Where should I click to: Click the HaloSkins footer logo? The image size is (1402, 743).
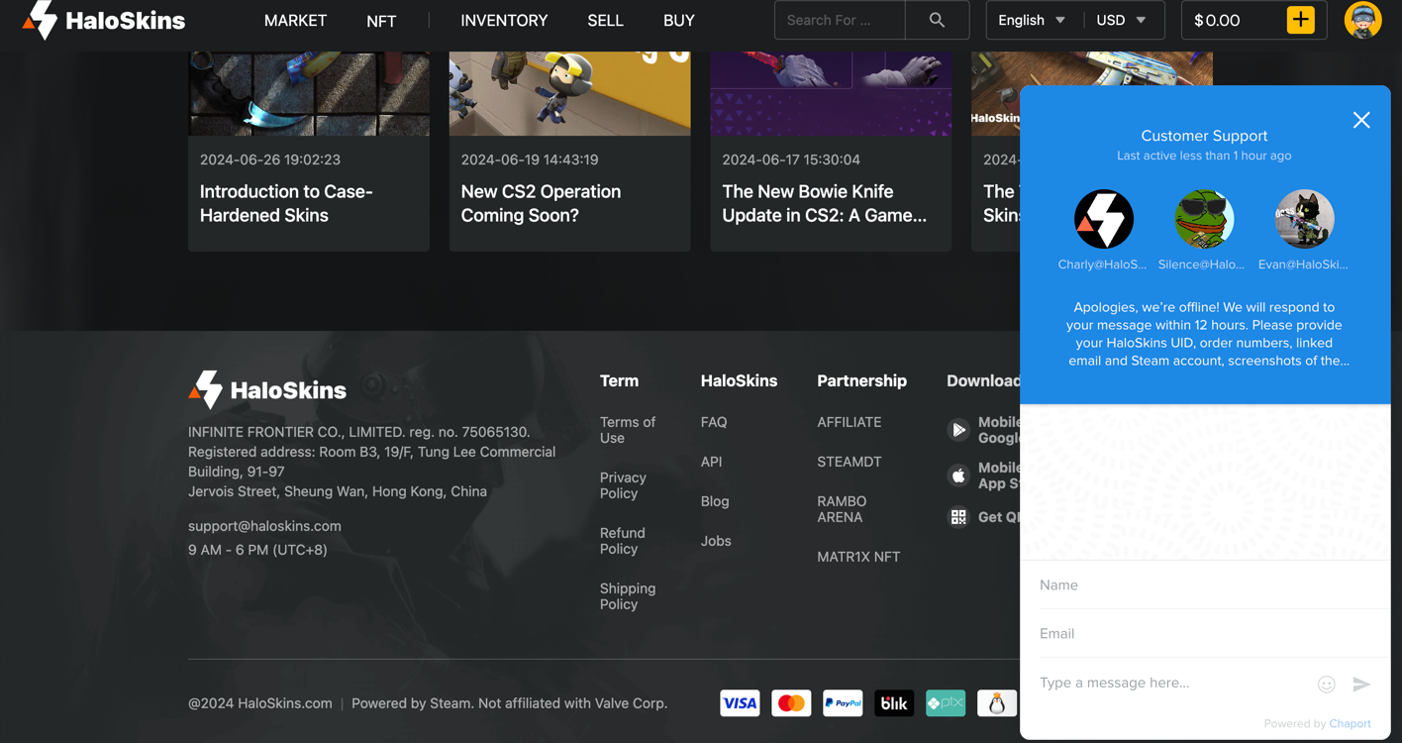point(267,389)
